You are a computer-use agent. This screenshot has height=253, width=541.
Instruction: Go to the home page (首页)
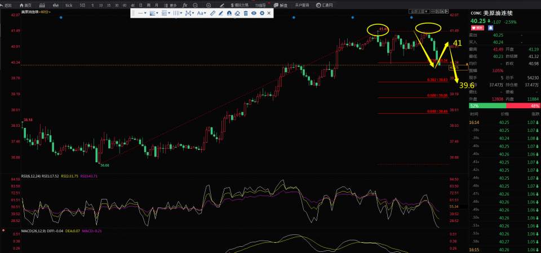[x=26, y=6]
